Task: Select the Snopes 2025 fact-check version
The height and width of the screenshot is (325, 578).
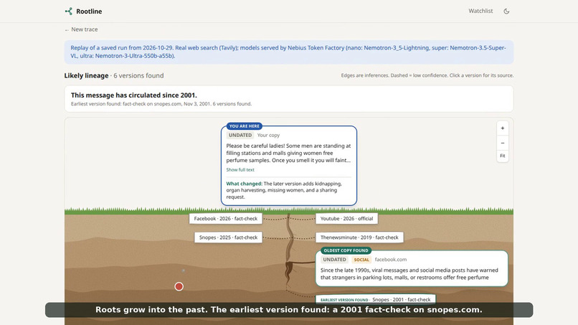Action: [x=228, y=237]
